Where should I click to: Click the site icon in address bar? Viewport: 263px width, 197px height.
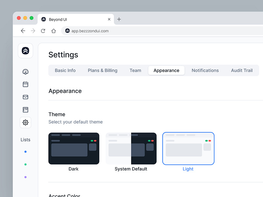pos(67,31)
